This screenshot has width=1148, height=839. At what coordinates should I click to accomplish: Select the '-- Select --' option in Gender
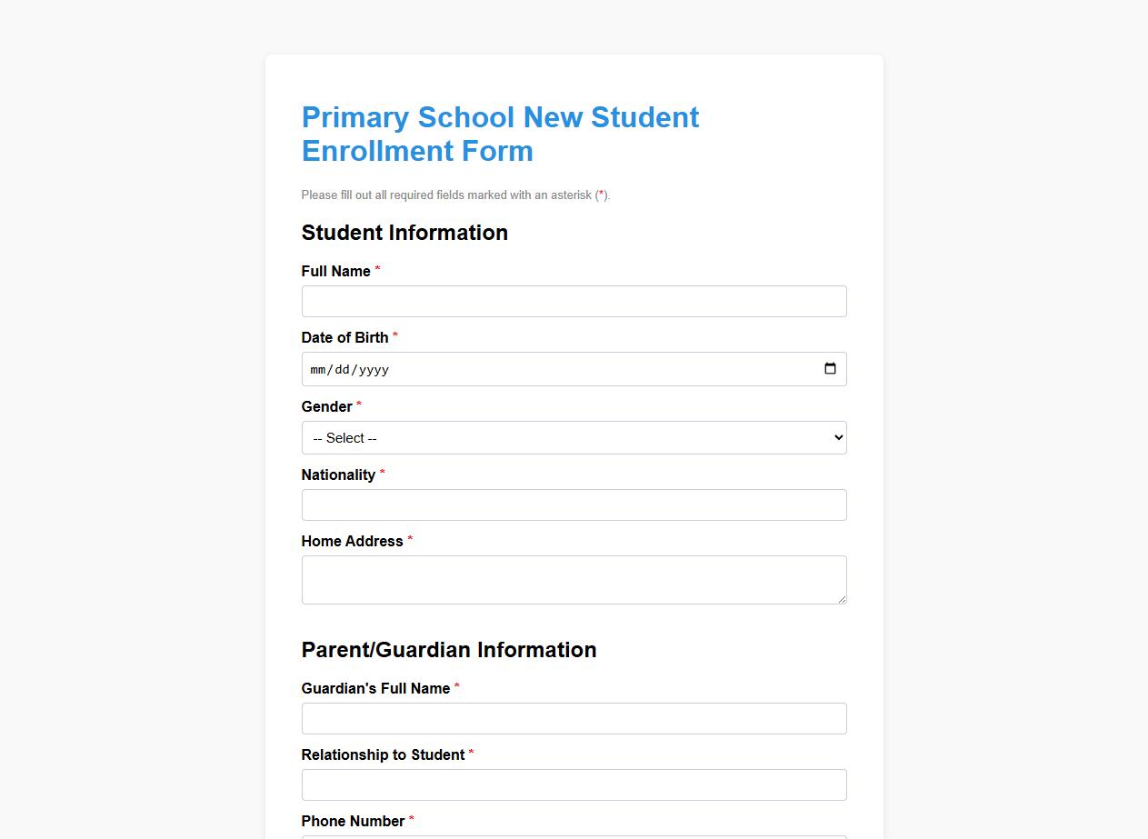574,437
